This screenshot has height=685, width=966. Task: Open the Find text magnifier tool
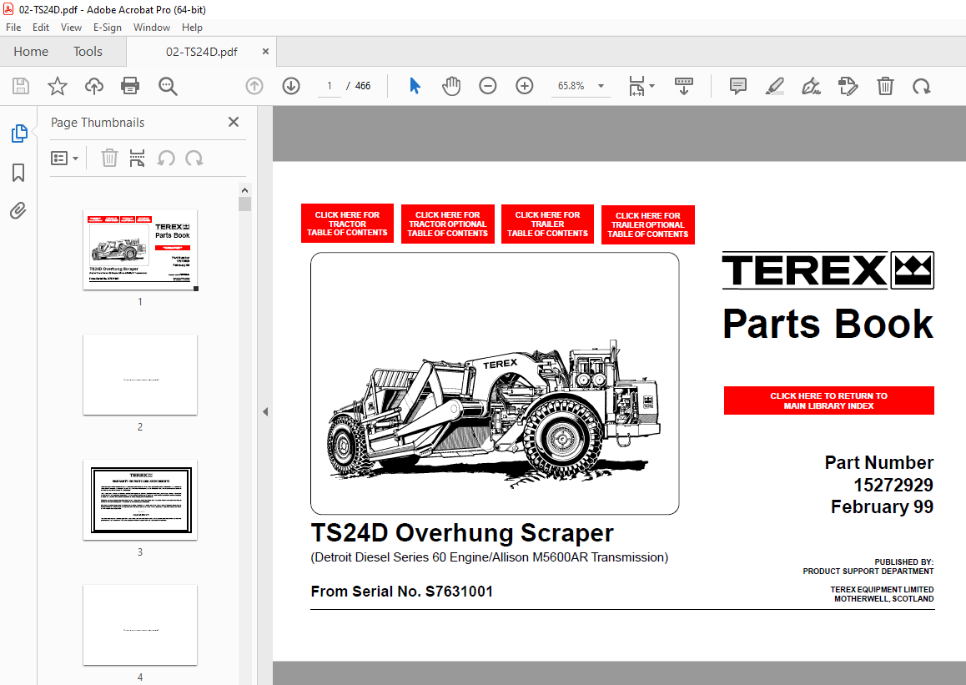coord(168,86)
